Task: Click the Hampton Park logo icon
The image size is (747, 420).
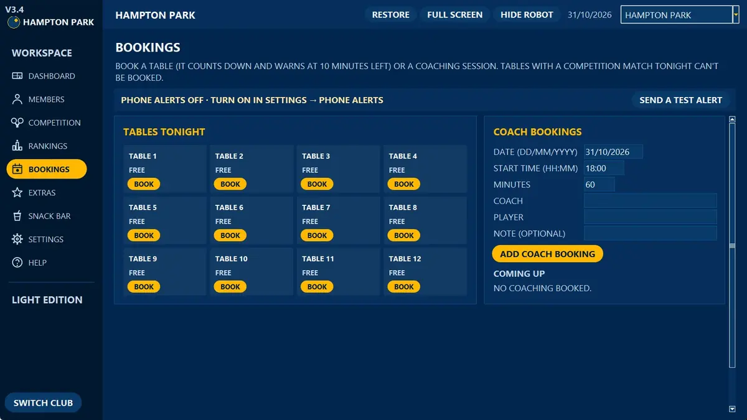Action: 13,22
